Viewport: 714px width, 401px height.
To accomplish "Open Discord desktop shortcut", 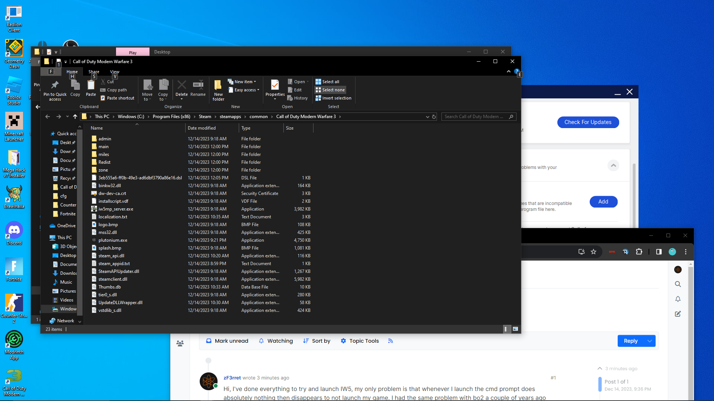I will (x=14, y=233).
